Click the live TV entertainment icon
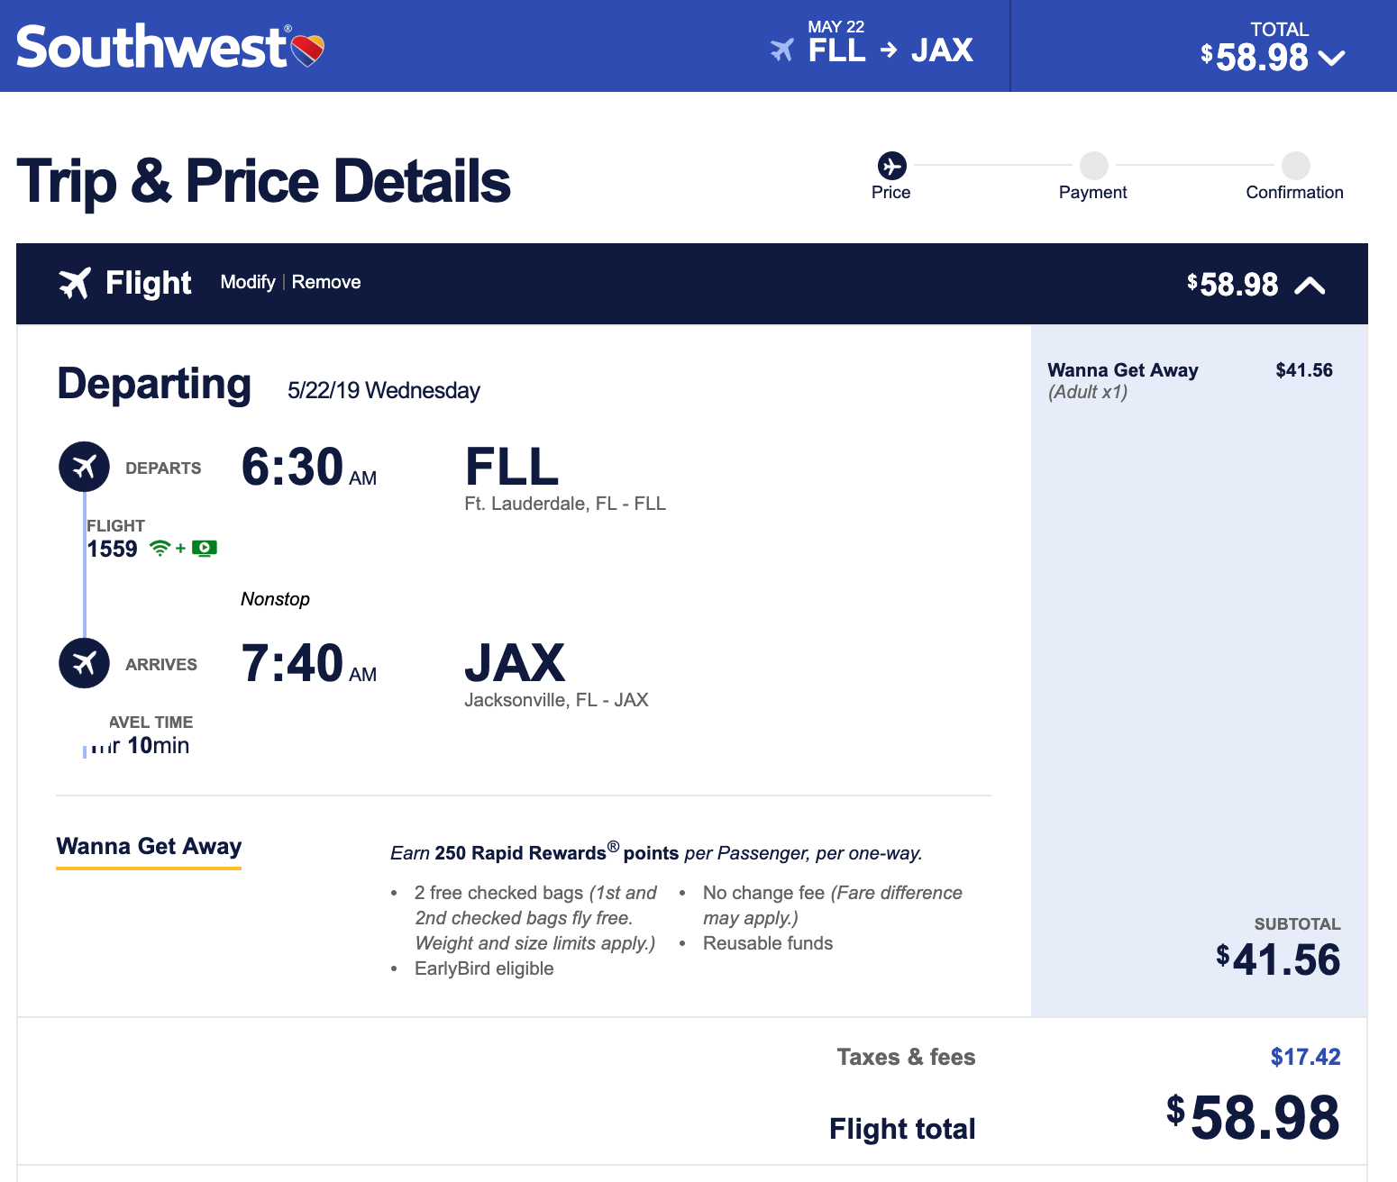The height and width of the screenshot is (1182, 1397). click(205, 548)
